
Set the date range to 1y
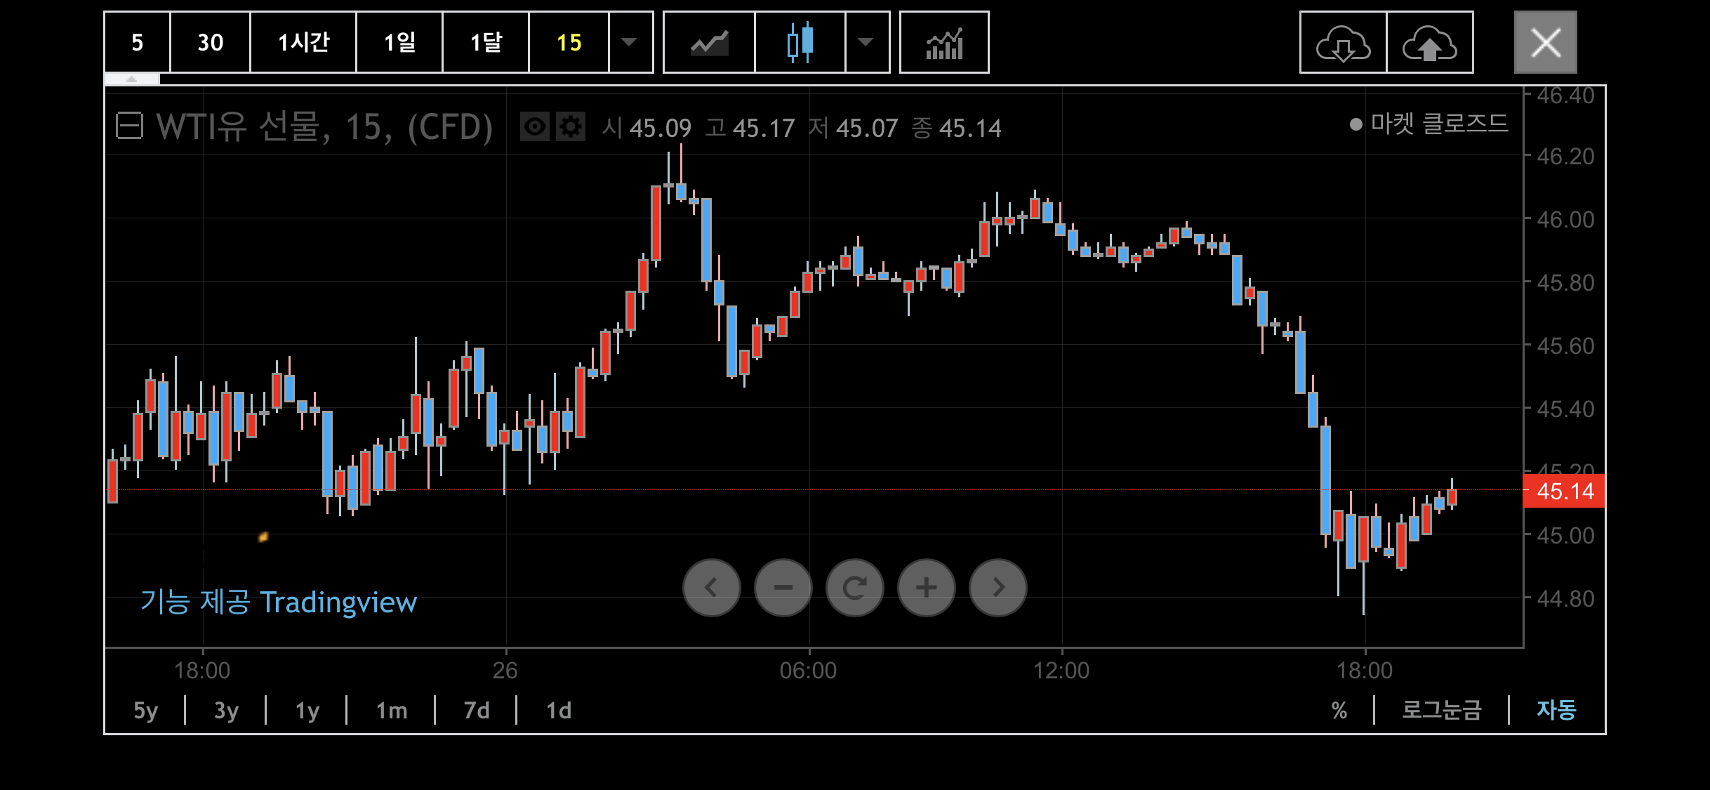[x=307, y=710]
